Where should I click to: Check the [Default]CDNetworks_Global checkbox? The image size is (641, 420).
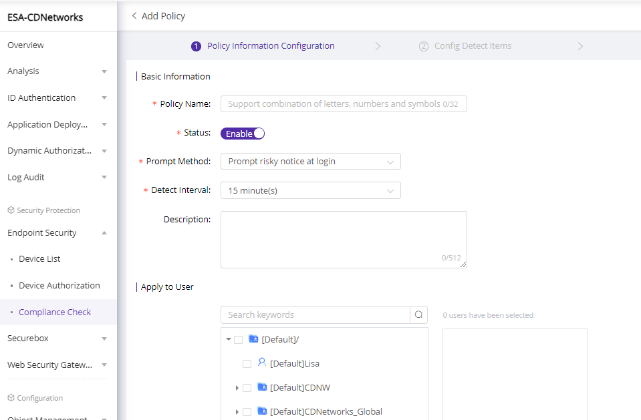point(247,412)
